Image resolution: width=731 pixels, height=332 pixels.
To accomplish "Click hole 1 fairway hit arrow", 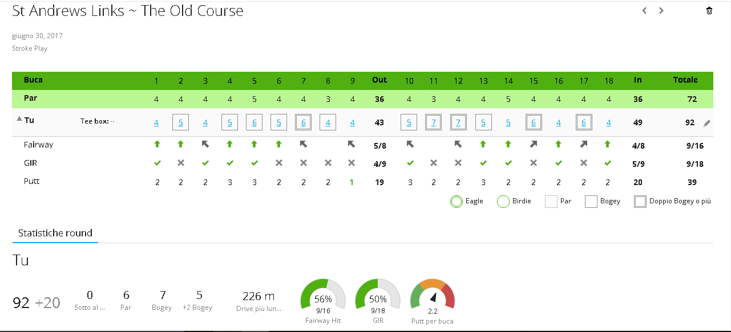I will click(156, 145).
